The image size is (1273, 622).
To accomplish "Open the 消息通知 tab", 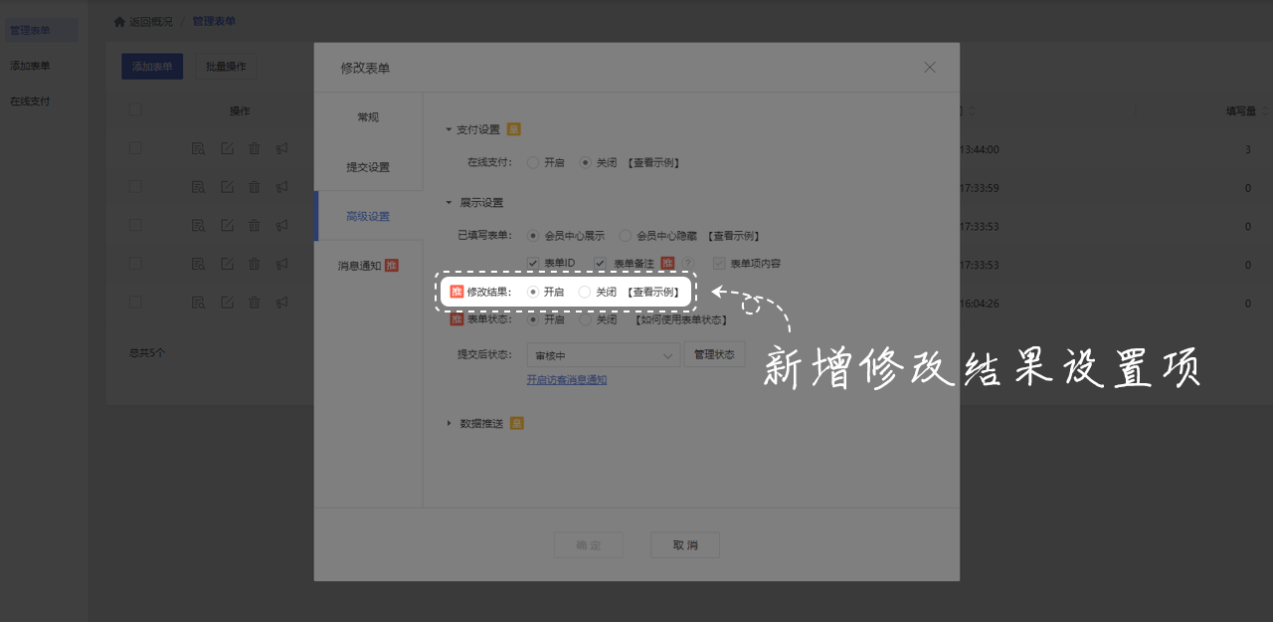I will 368,266.
